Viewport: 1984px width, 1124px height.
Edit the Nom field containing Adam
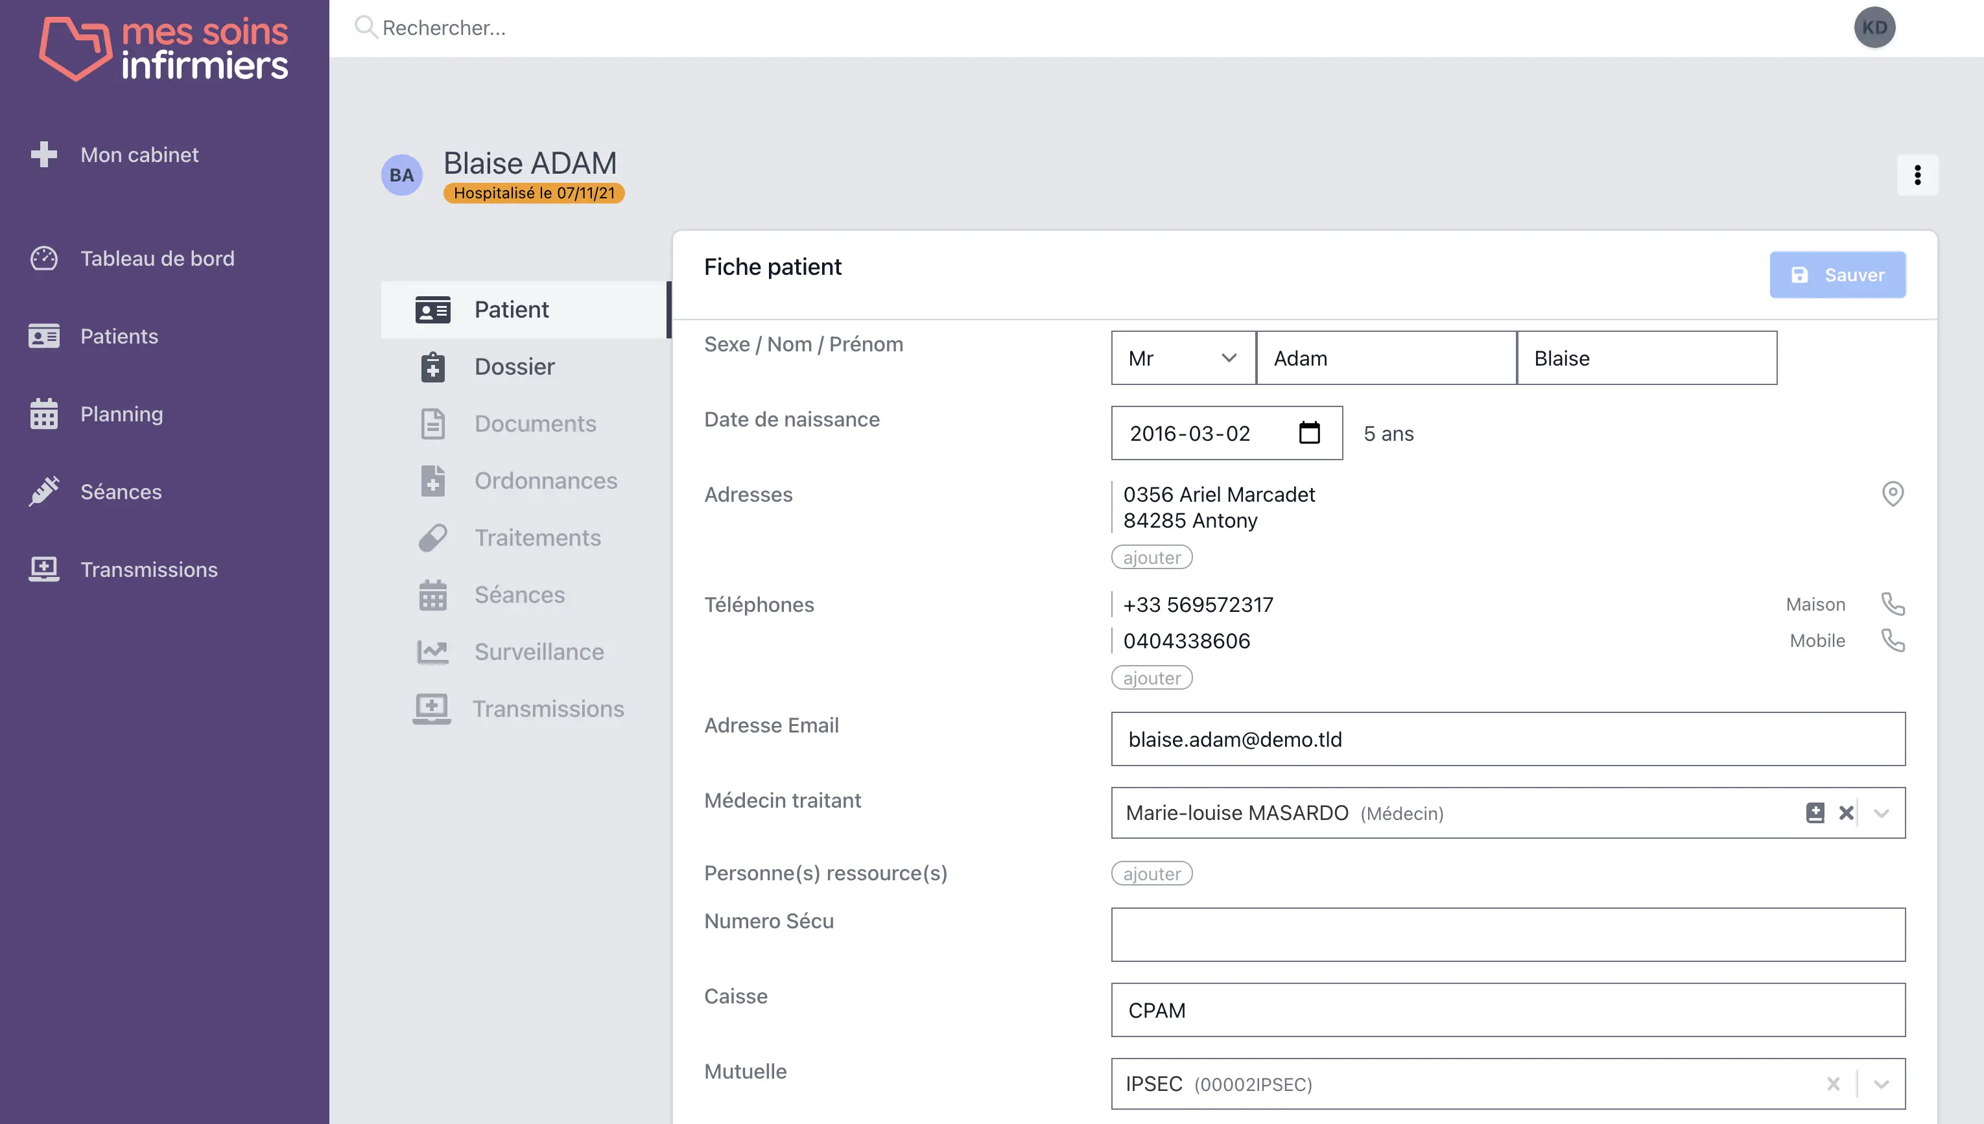coord(1386,358)
